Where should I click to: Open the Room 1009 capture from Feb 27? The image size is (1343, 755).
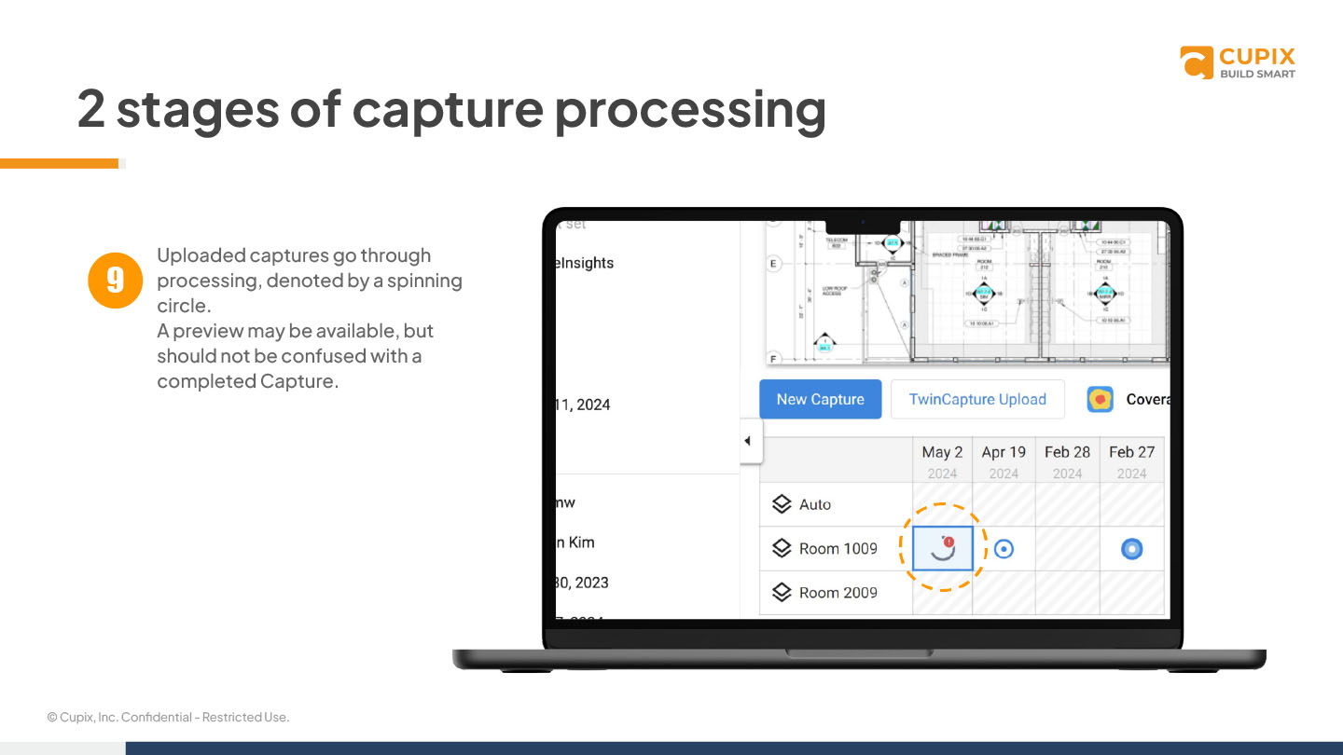click(1131, 549)
